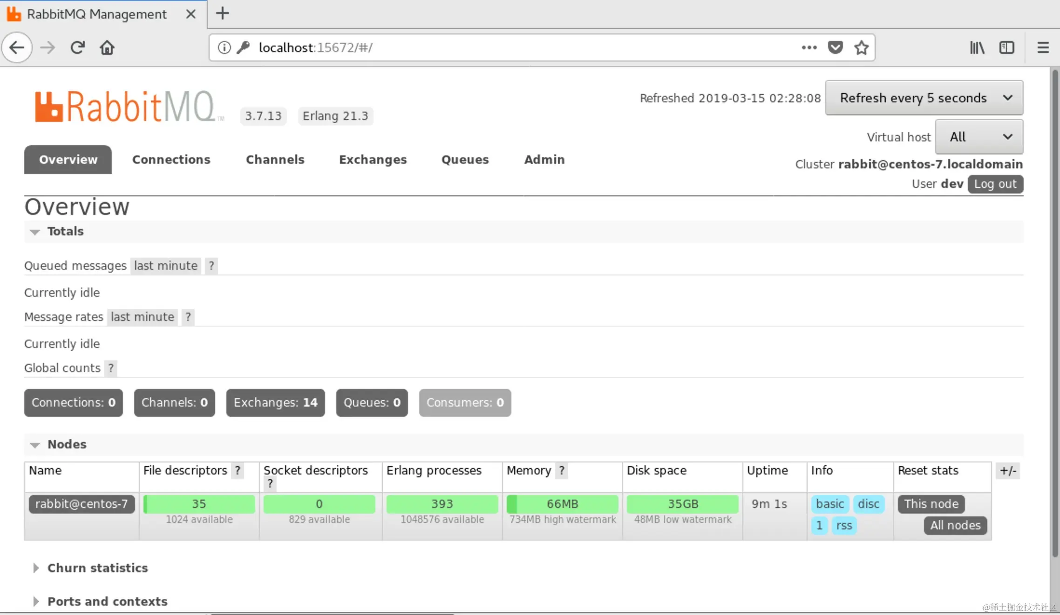Open the Firefox hamburger menu
This screenshot has width=1060, height=615.
(1043, 47)
